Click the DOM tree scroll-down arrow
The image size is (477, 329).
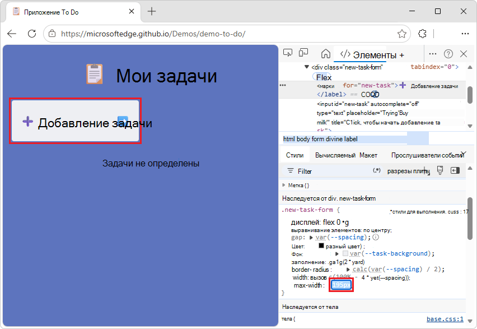point(470,126)
